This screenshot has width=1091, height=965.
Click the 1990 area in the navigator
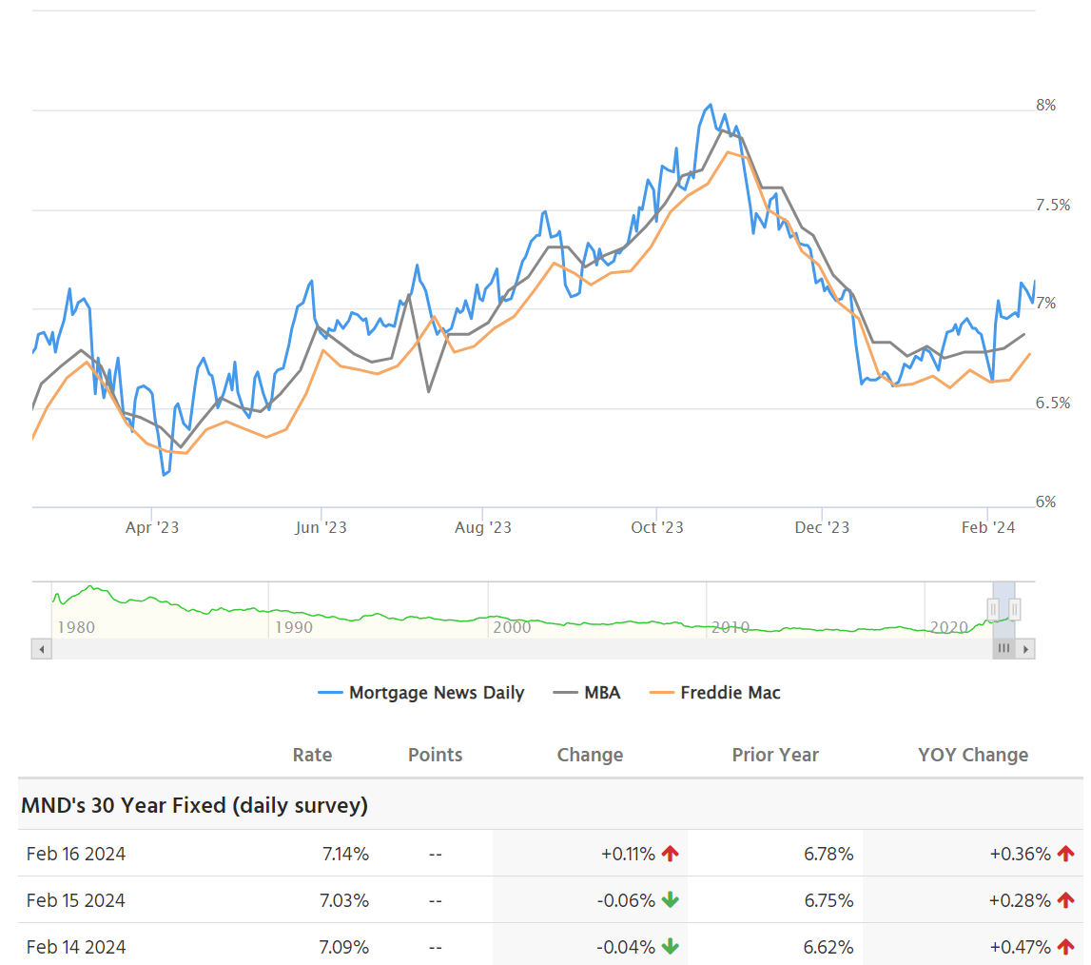tap(293, 626)
